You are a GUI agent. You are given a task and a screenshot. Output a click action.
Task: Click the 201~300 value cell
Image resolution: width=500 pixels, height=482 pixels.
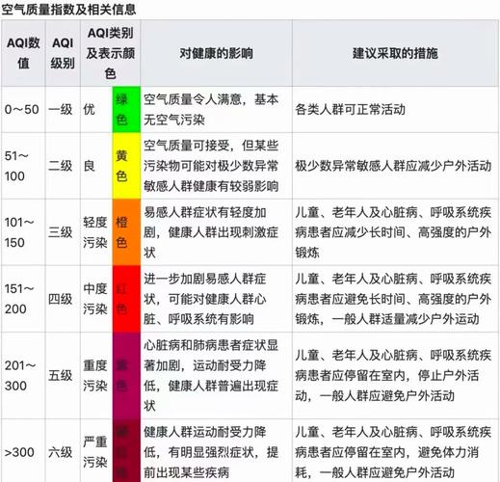(23, 375)
